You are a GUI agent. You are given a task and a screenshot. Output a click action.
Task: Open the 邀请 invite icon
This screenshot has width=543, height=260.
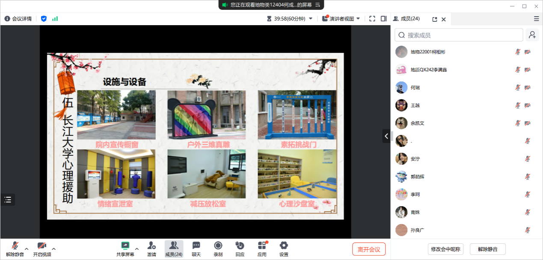151,245
